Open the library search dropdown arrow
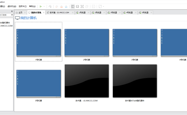187x115 pixels. [12, 15]
